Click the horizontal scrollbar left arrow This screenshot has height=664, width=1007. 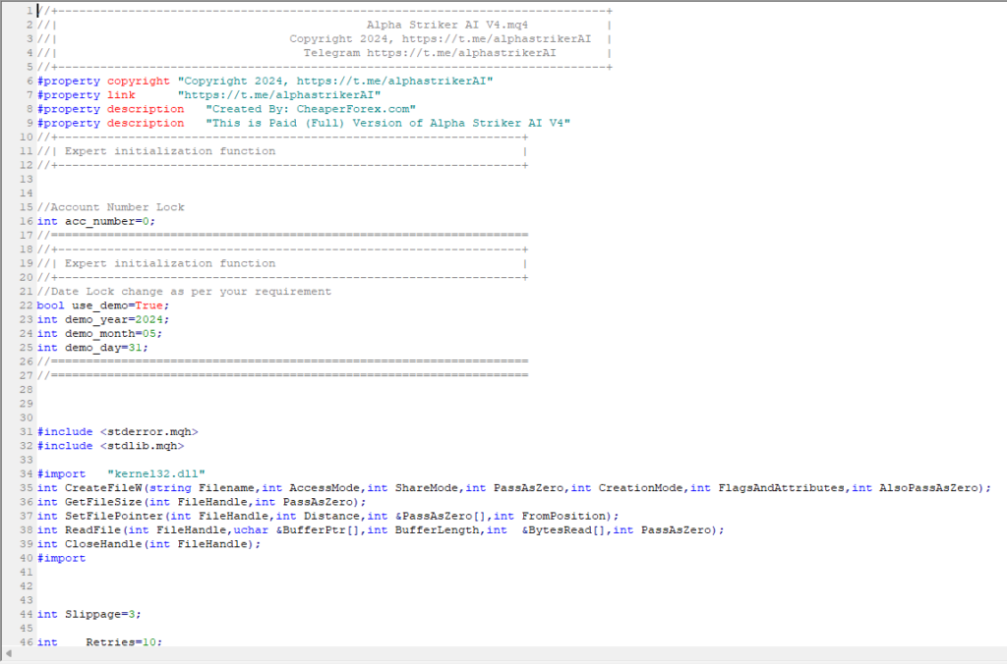[9, 653]
